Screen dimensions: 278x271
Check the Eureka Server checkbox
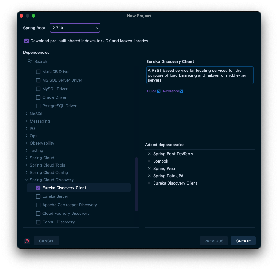pyautogui.click(x=38, y=196)
